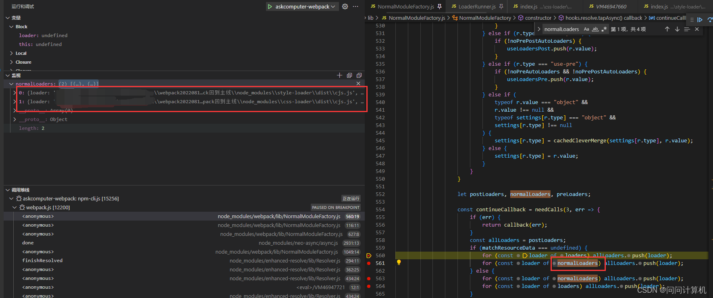Switch to css-loader index.js tab
Viewport: 713px width, 298px height.
[546, 6]
